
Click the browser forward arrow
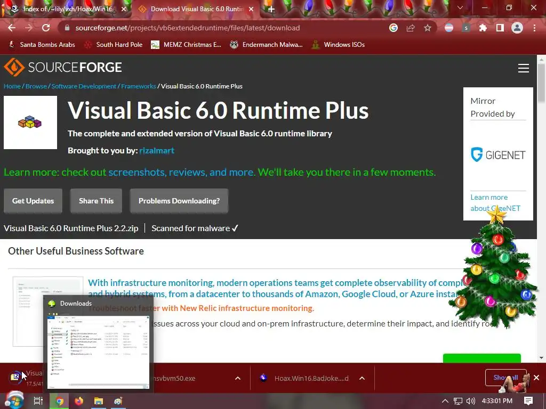coord(29,28)
